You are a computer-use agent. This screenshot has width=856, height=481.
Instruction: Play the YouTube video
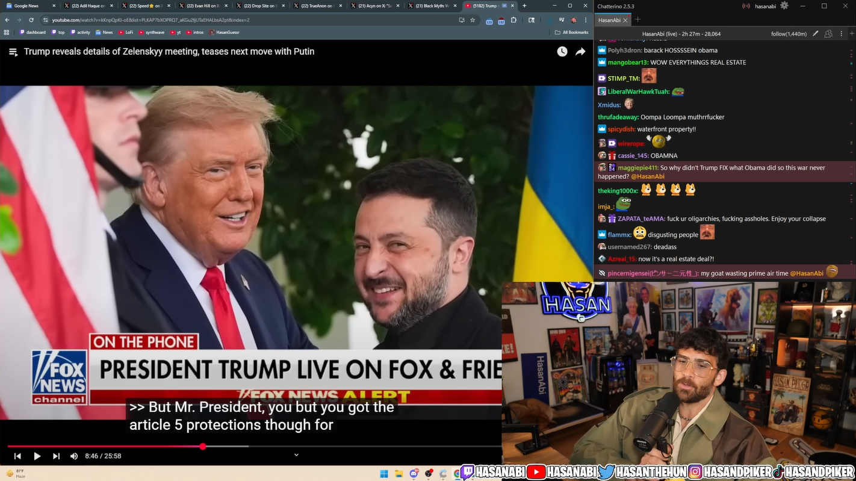(x=37, y=456)
